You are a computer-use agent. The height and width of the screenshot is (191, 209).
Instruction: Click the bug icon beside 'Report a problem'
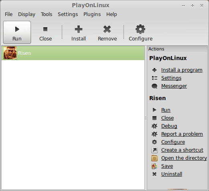click(154, 134)
